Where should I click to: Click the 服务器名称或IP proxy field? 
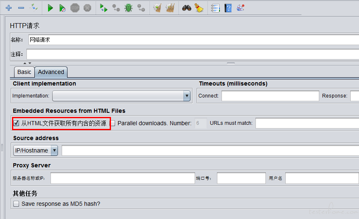tap(123, 178)
